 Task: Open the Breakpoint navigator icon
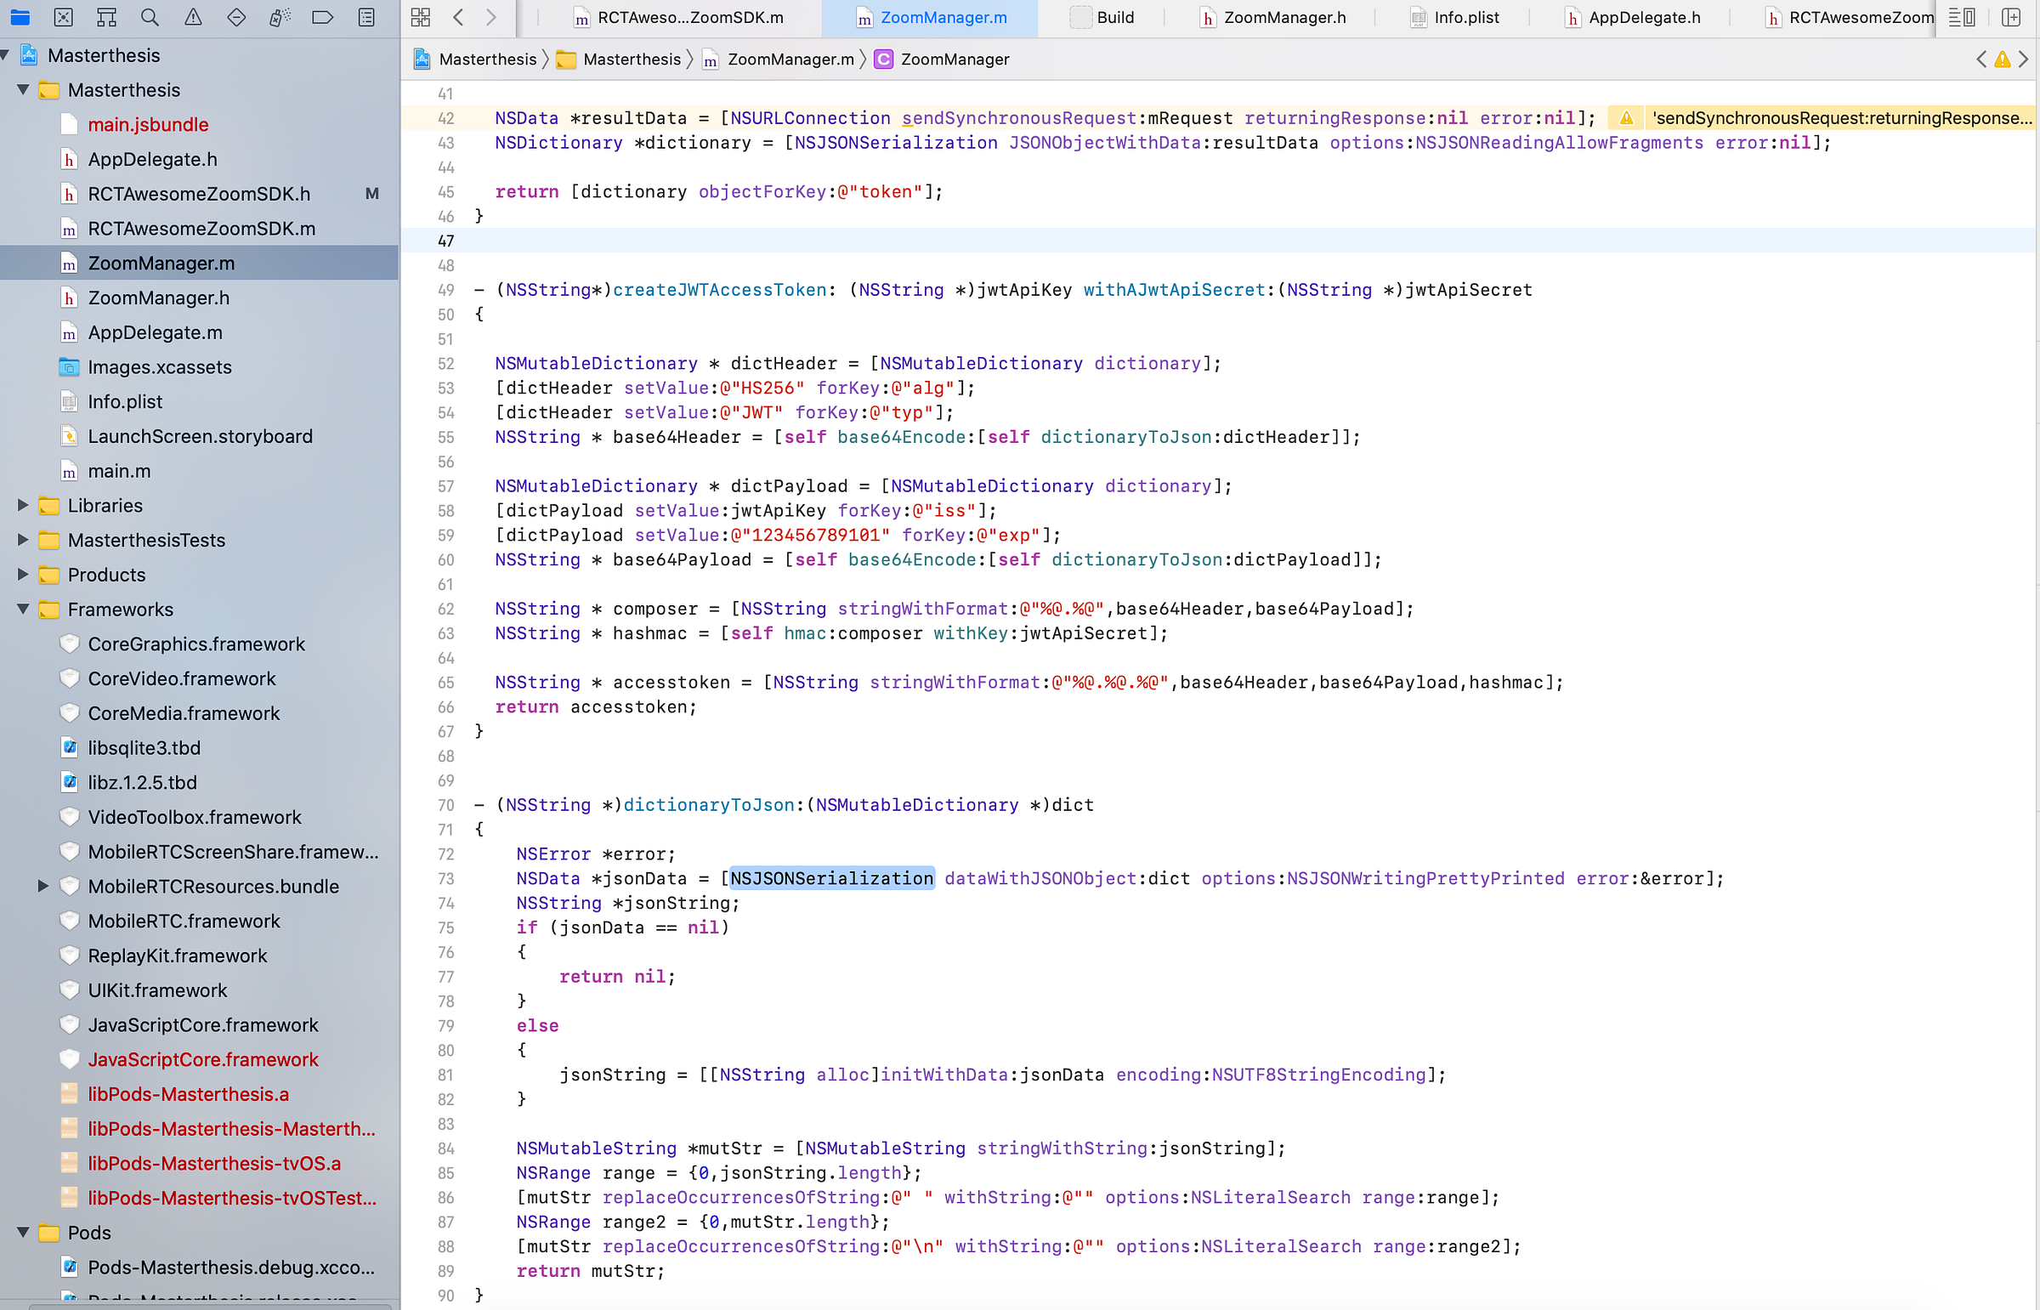[322, 17]
